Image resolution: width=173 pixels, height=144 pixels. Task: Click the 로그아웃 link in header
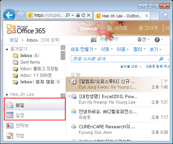pos(148,28)
